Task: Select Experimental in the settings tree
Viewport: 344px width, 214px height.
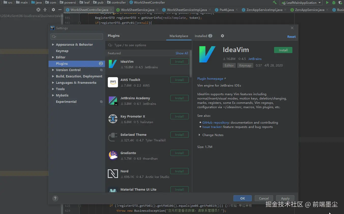Action: [x=66, y=102]
